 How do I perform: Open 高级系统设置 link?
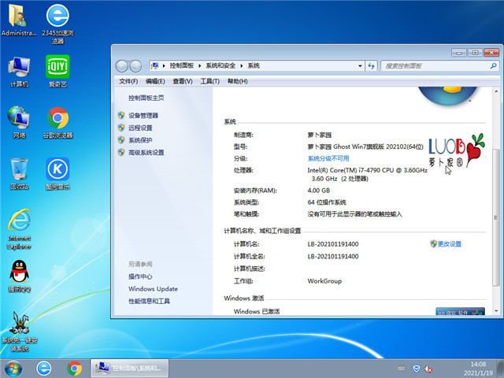pyautogui.click(x=146, y=152)
